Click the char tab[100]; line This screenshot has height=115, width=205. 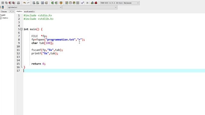tap(42, 43)
